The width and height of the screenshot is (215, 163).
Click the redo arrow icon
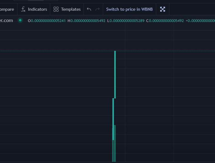tap(97, 9)
